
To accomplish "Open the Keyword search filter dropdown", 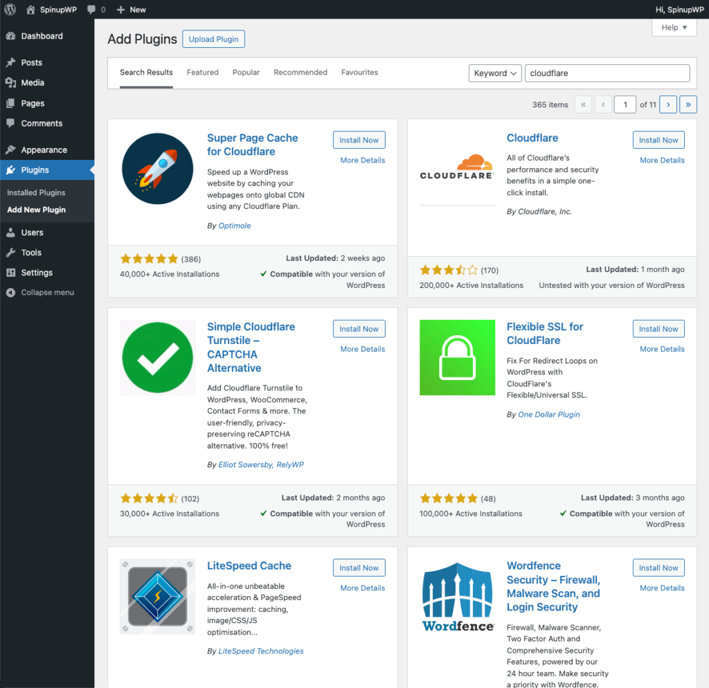I will (494, 73).
